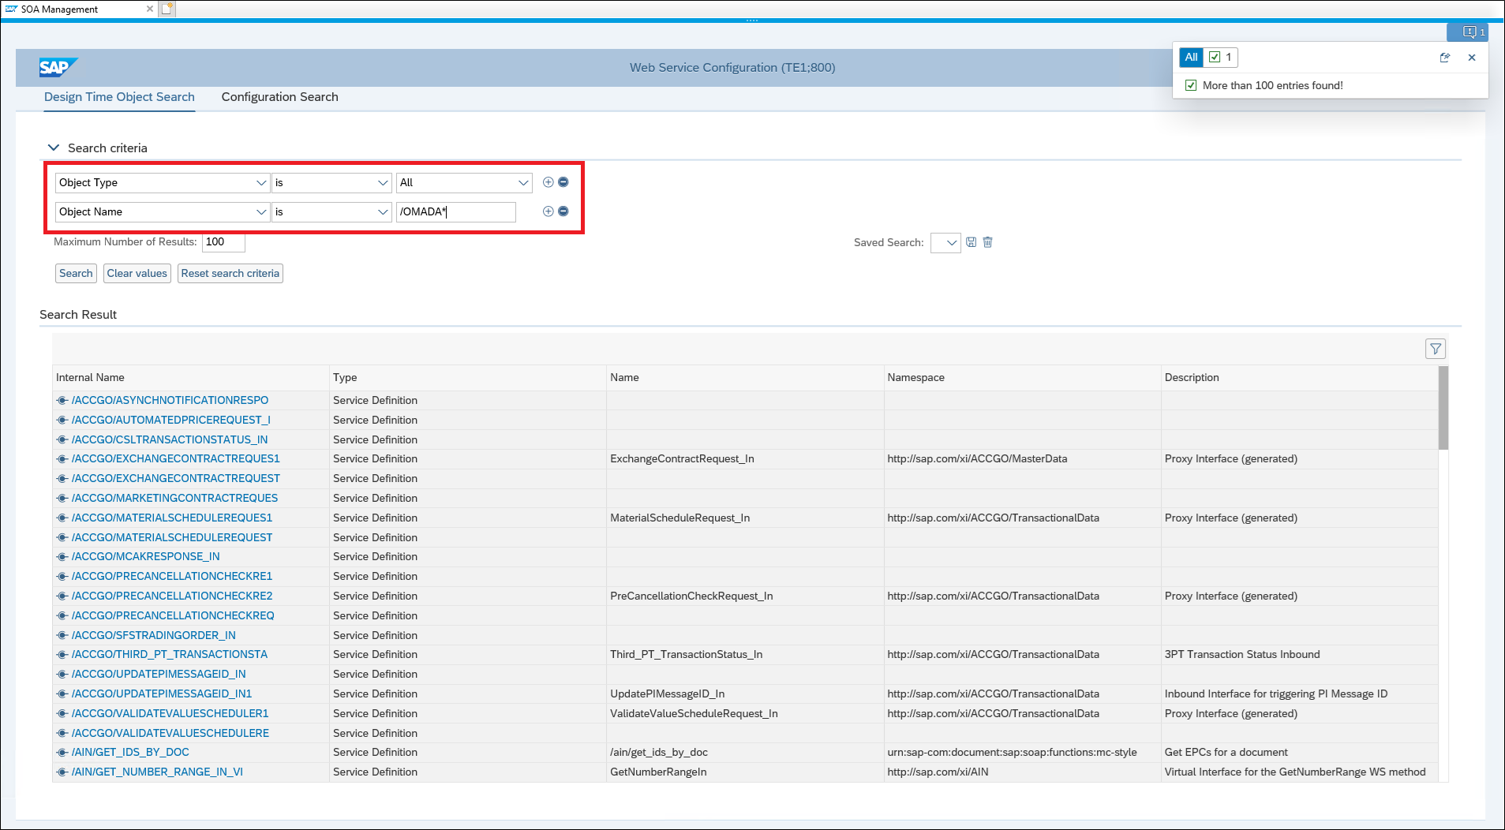The height and width of the screenshot is (830, 1505).
Task: Click the Search button
Action: (x=76, y=273)
